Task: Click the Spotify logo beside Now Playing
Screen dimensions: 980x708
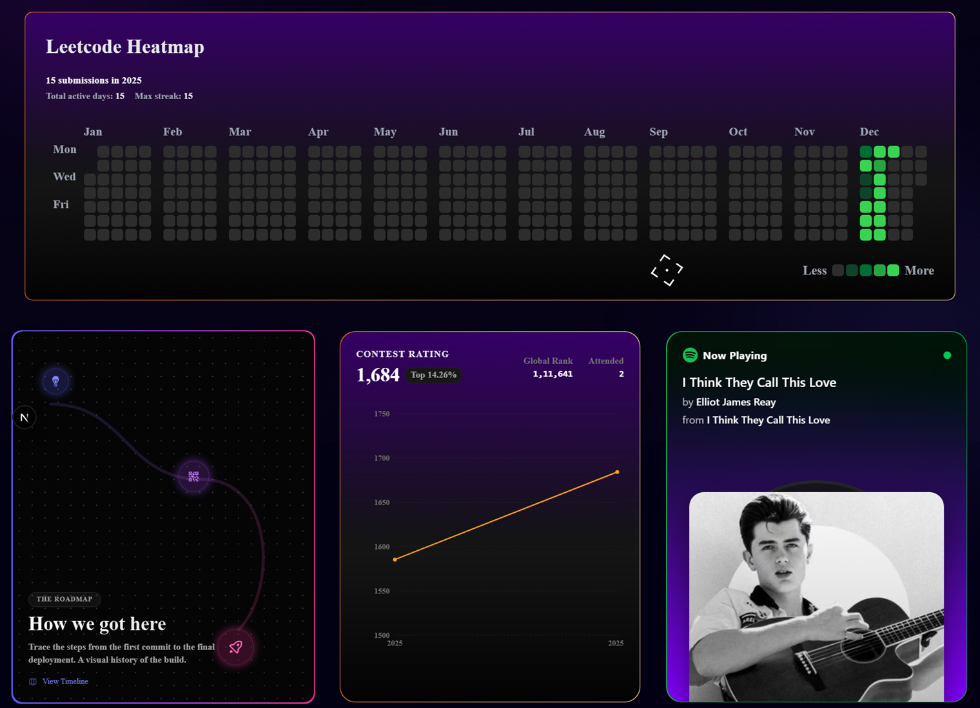Action: pos(690,355)
